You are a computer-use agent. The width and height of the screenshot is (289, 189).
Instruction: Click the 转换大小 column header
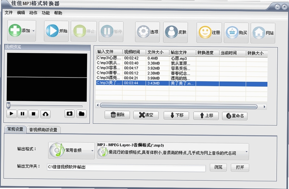(256, 53)
